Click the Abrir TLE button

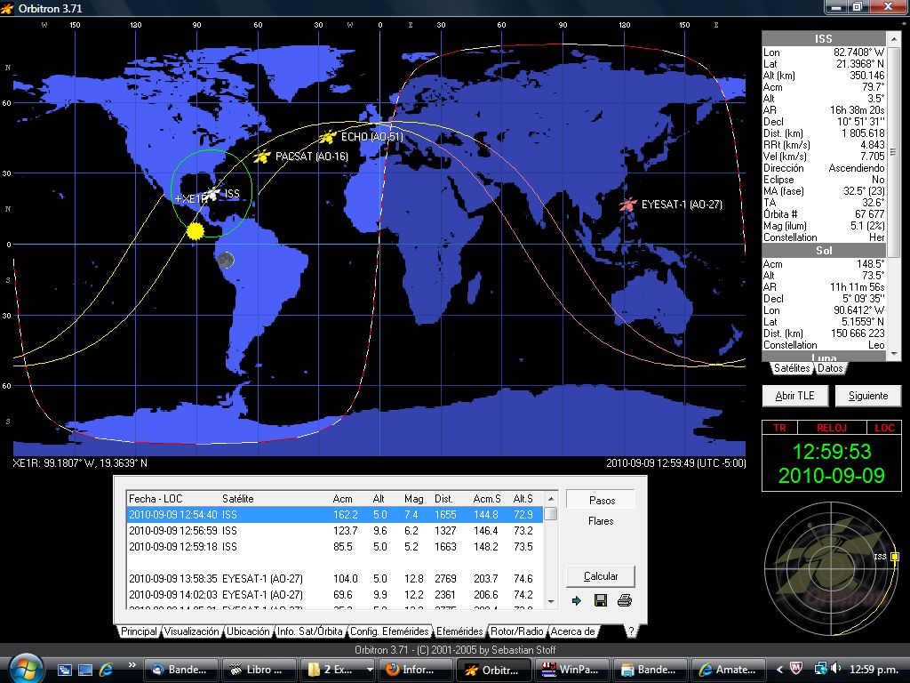coord(795,396)
